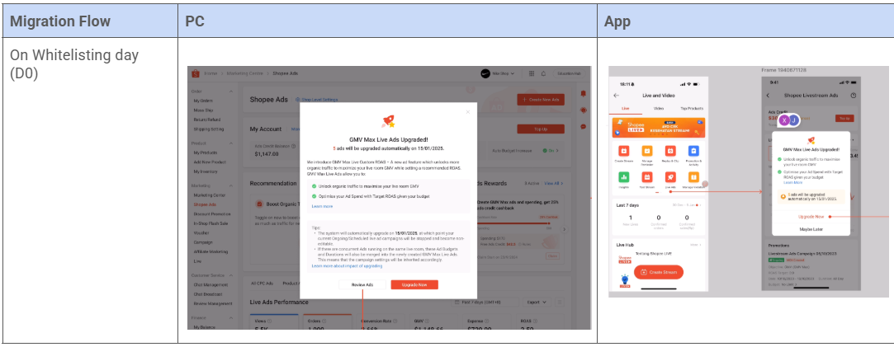Tap Learn More in the app popup
The height and width of the screenshot is (347, 894).
click(x=793, y=183)
